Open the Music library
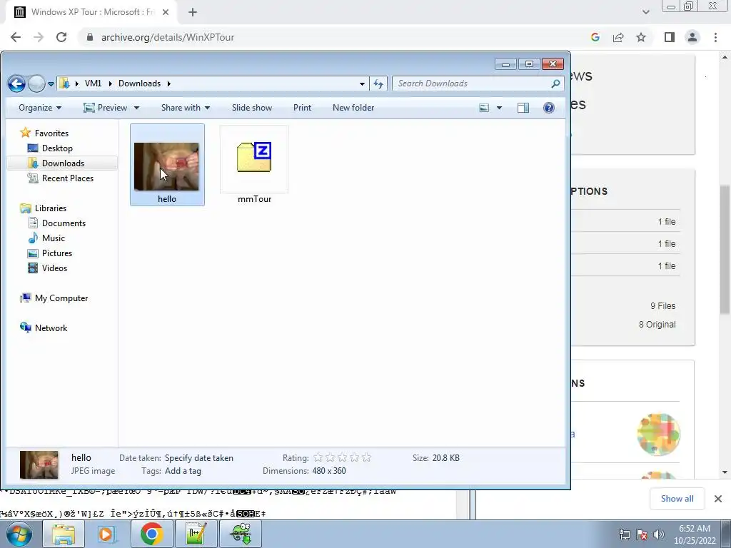Viewport: 731px width, 548px height. point(53,238)
